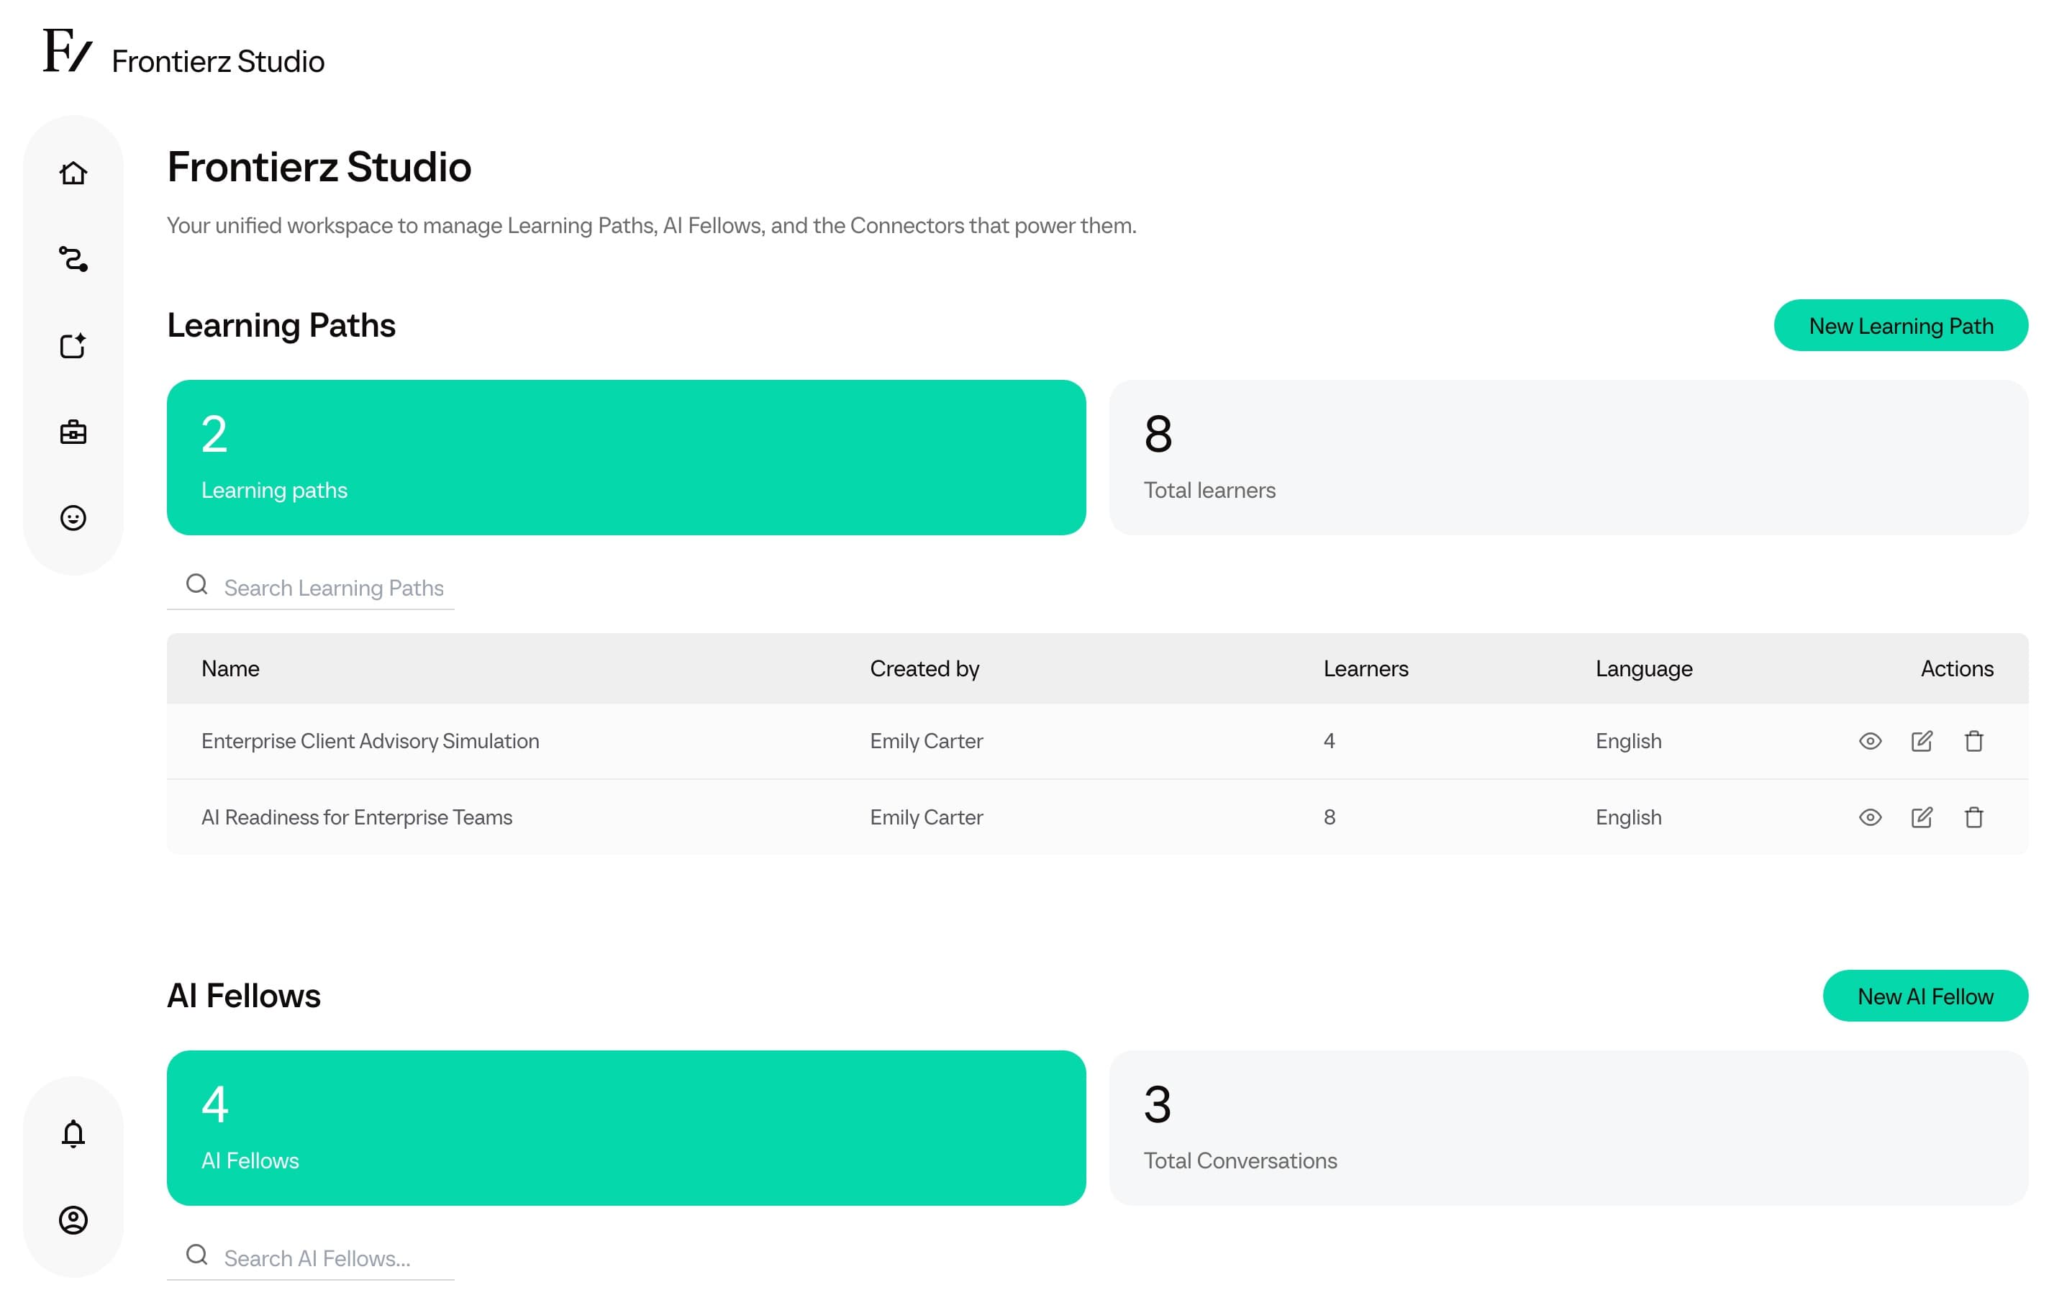Viewport: 2072px width, 1295px height.
Task: Click New Learning Path button
Action: tap(1901, 325)
